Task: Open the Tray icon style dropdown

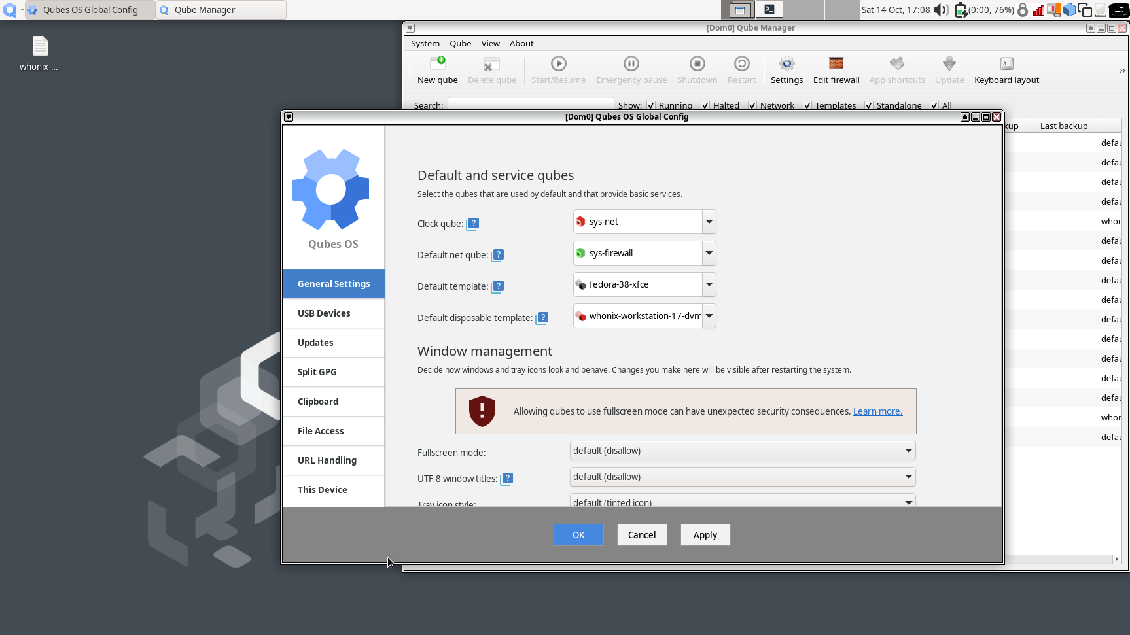Action: tap(743, 501)
